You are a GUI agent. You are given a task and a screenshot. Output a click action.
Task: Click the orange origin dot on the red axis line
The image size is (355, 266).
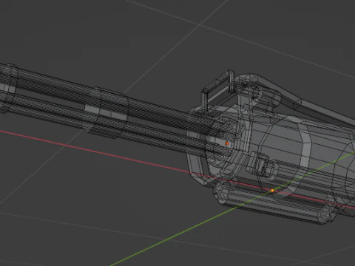tap(272, 191)
